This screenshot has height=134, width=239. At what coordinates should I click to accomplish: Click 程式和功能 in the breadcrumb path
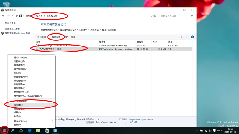coord(52,16)
